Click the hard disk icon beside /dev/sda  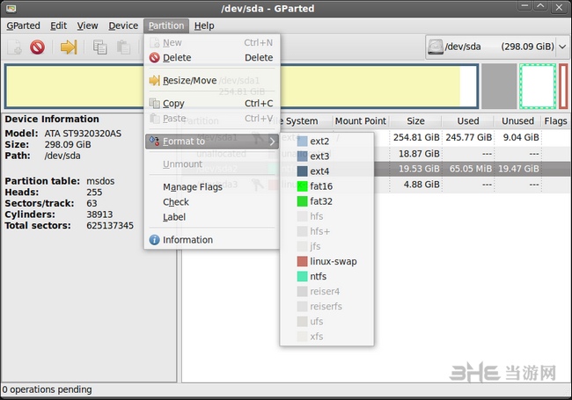pyautogui.click(x=436, y=47)
